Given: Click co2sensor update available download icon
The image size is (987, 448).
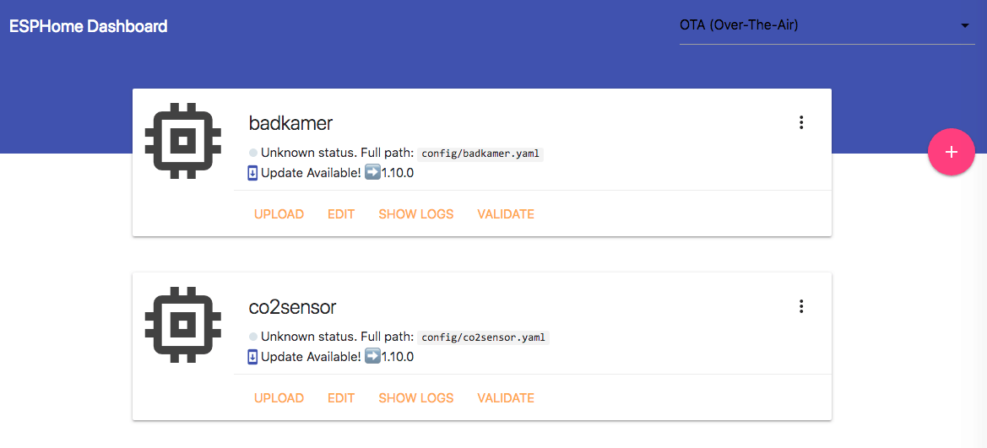Looking at the screenshot, I should [x=252, y=357].
